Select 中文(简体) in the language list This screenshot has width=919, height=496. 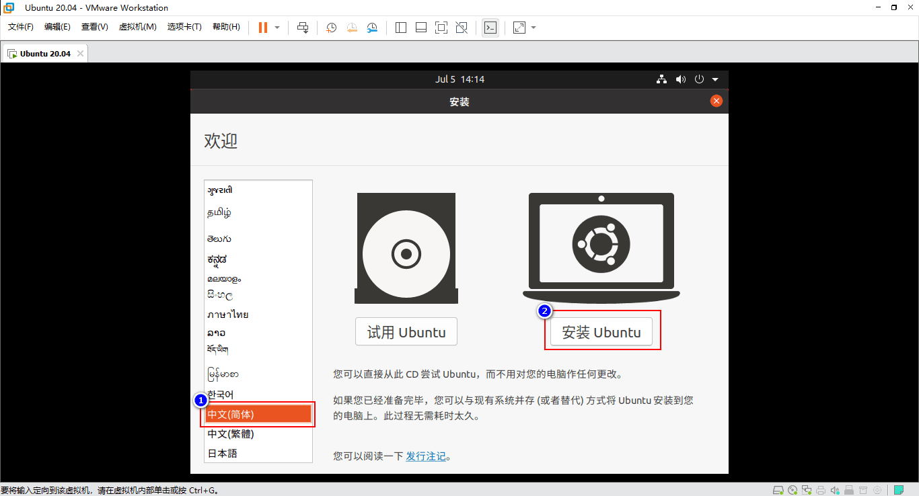click(258, 414)
